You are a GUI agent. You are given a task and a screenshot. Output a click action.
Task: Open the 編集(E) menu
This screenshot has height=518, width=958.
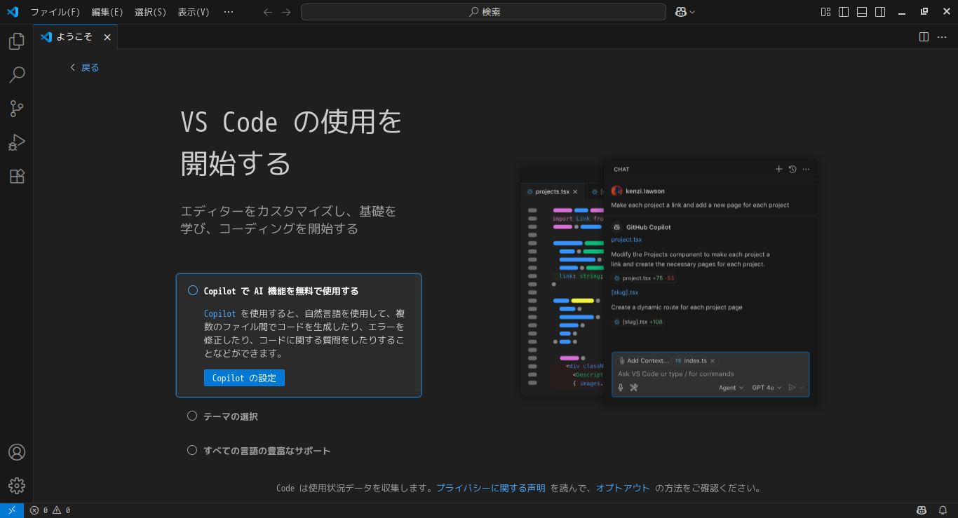tap(107, 12)
